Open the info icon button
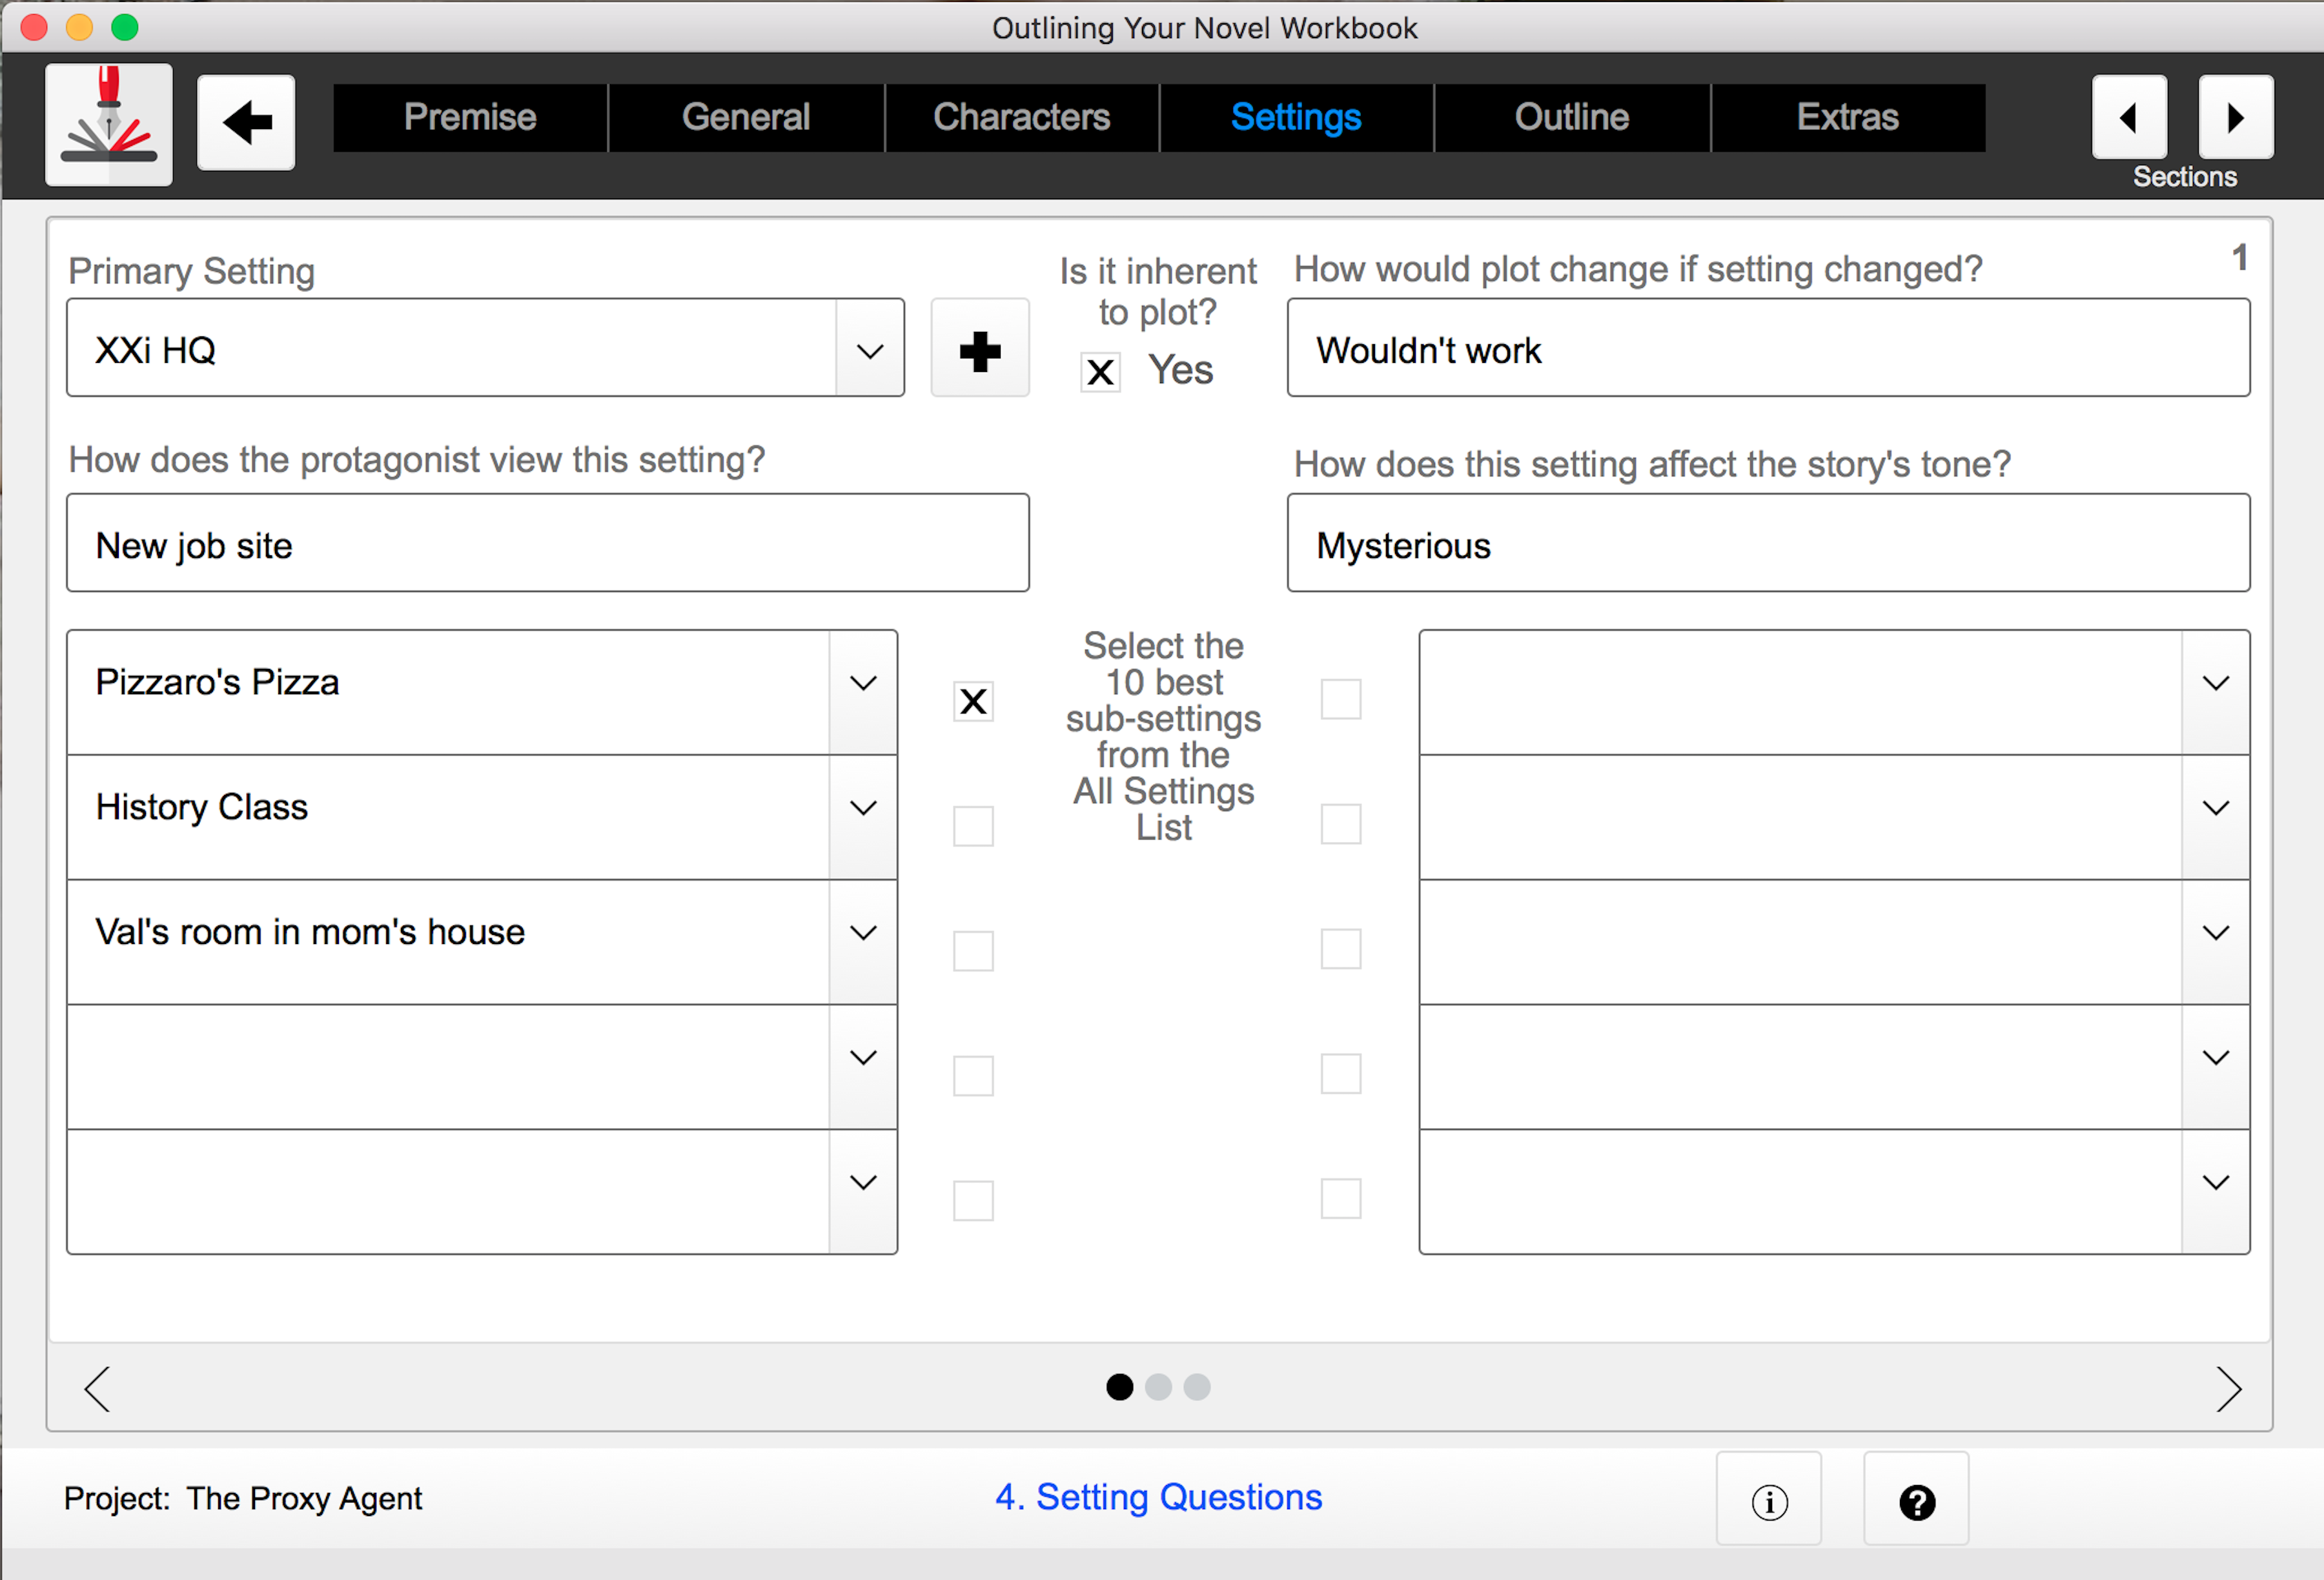Screen dimensions: 2324x1580 coord(1768,1500)
